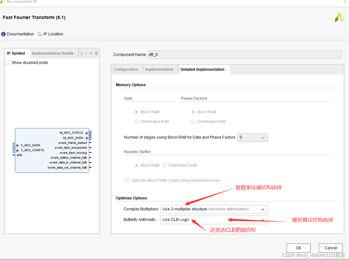The height and width of the screenshot is (260, 349).
Task: Click the partially visible L tab
Action: tap(82, 53)
